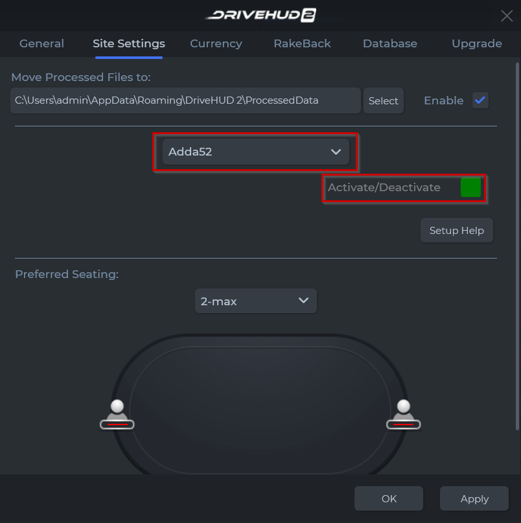
Task: Close the DriveHUD settings window
Action: pyautogui.click(x=507, y=16)
